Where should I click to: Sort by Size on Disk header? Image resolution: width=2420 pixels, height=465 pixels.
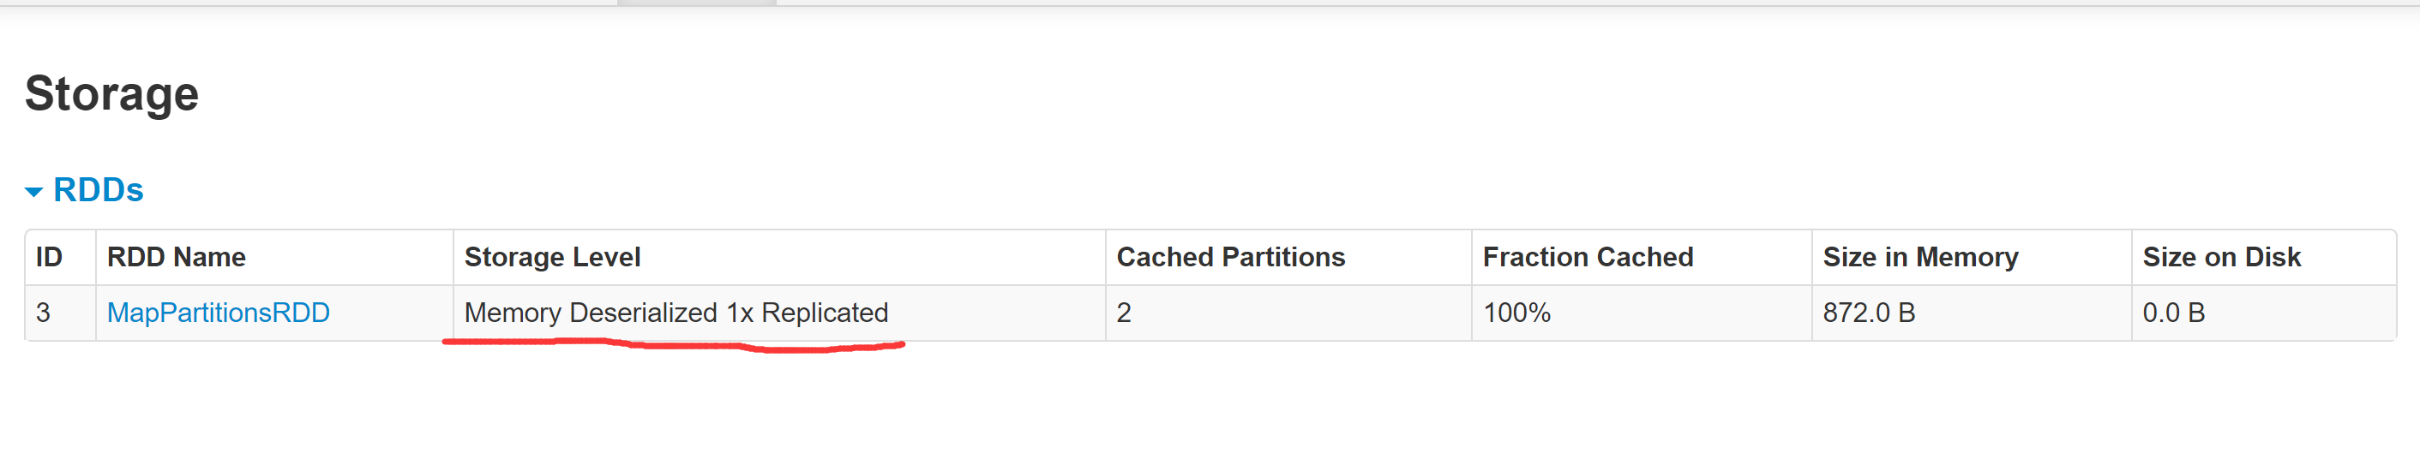[2221, 258]
